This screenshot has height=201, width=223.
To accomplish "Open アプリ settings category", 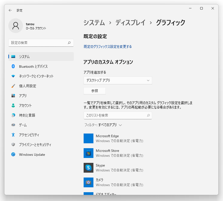I will coord(41,96).
